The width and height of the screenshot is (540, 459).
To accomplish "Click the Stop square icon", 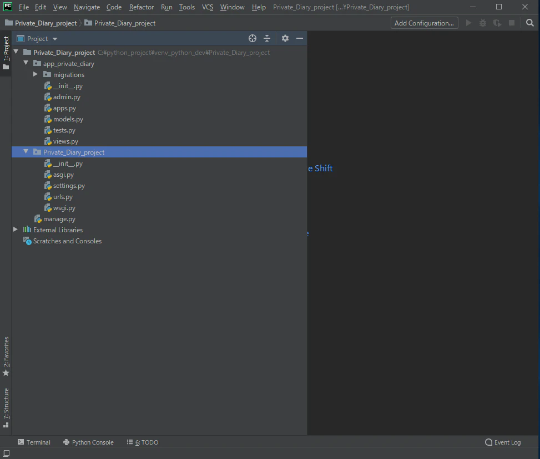I will (x=512, y=23).
